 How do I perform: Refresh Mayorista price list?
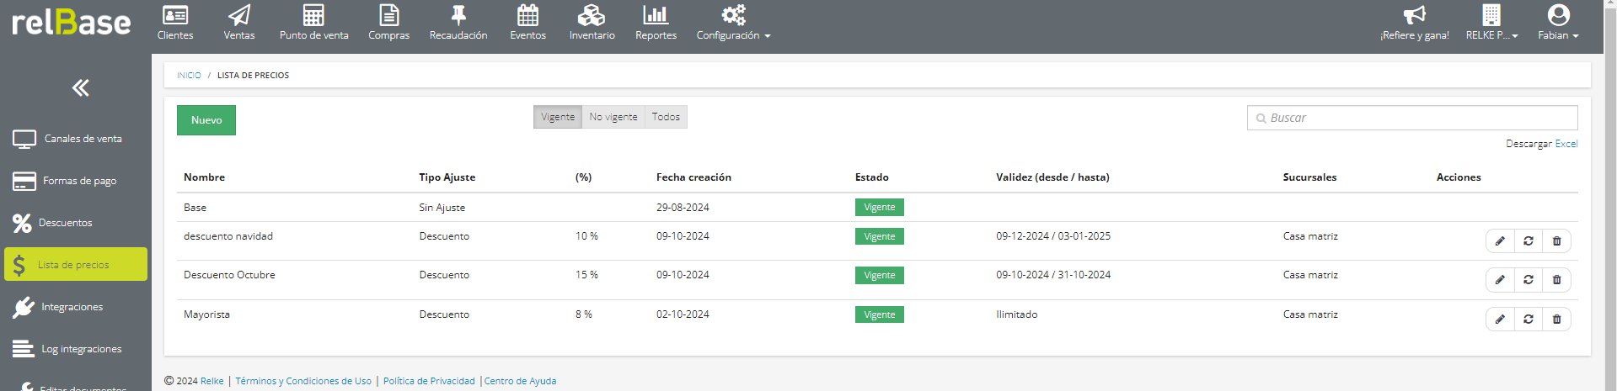1529,320
